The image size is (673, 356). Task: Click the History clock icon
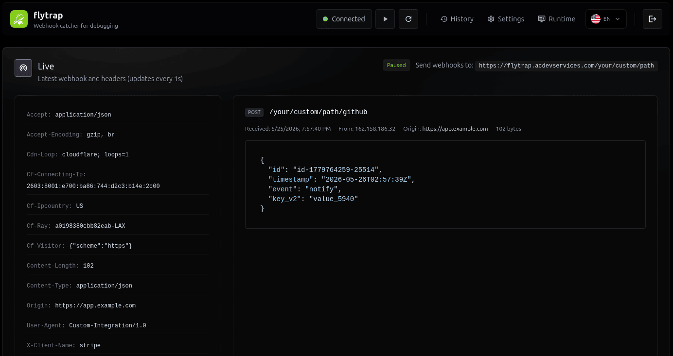point(444,19)
